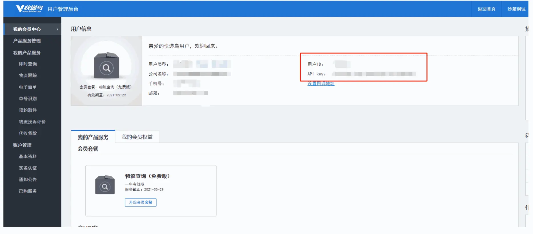
Task: Open 已购服务 sidebar entry
Action: [x=28, y=191]
